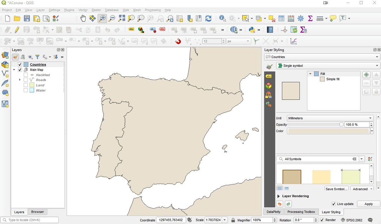Click the filter legend icon in Layers panel
Screen dimensions: 381x224
point(37,57)
